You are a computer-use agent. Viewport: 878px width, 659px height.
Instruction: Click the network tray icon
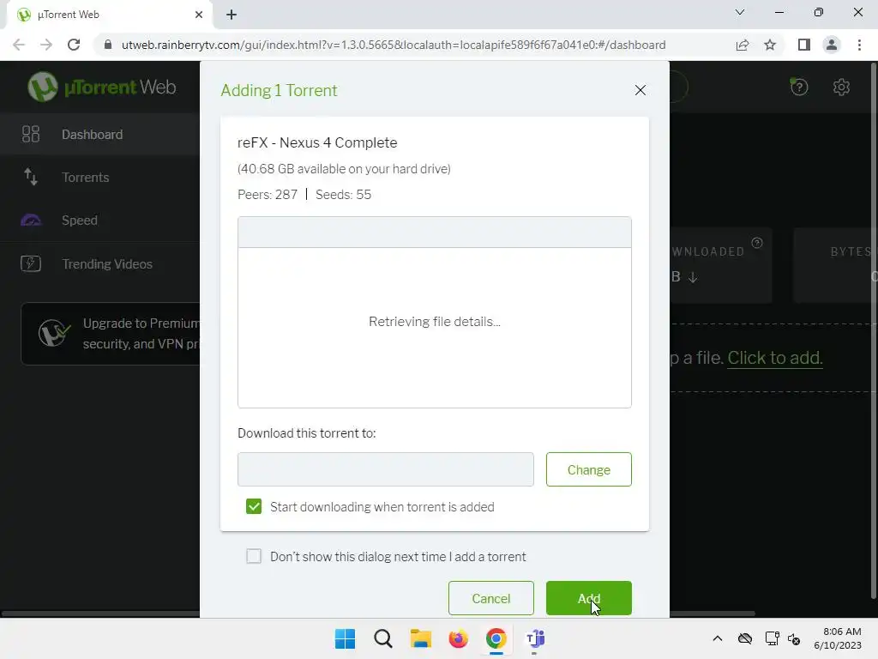(773, 638)
